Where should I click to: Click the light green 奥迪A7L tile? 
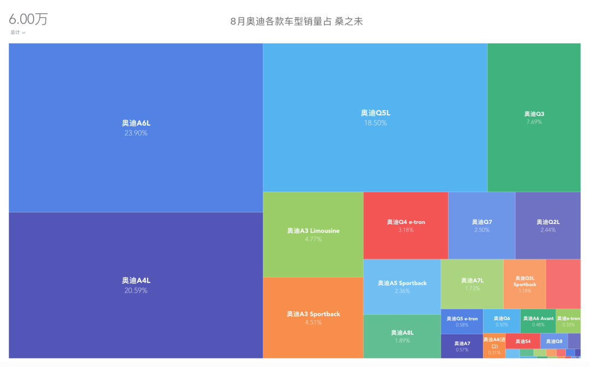pyautogui.click(x=472, y=284)
